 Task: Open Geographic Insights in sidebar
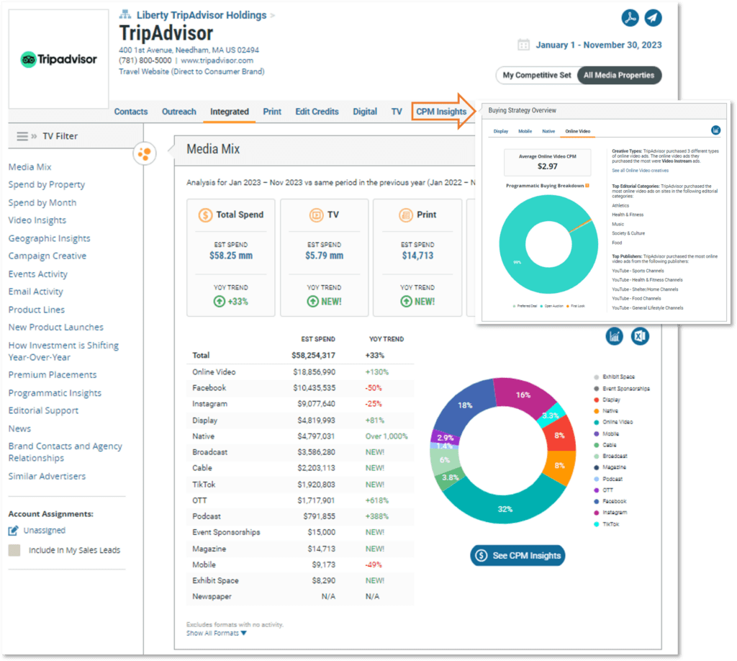tap(50, 238)
